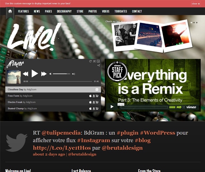This screenshot has width=205, height=172.
Task: Mute audio using the small speaker icon
Action: tap(50, 74)
